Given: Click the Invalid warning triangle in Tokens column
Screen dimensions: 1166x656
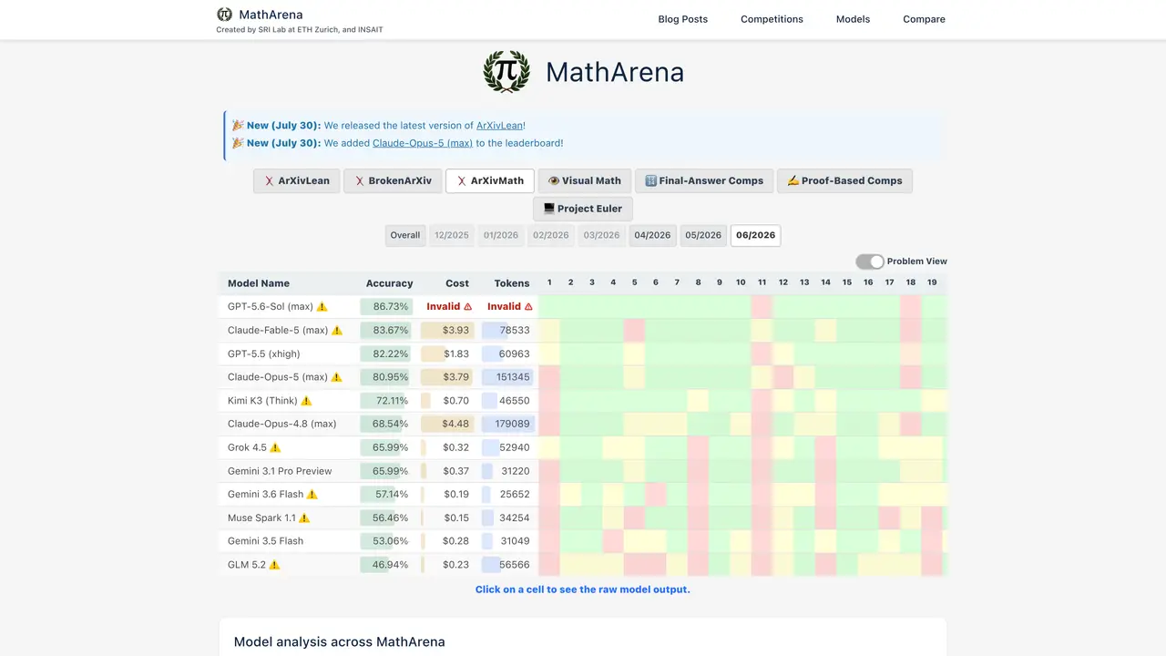Looking at the screenshot, I should click(x=528, y=307).
